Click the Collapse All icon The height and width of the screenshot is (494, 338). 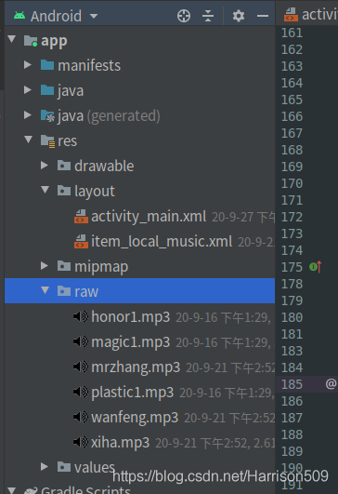(x=208, y=16)
